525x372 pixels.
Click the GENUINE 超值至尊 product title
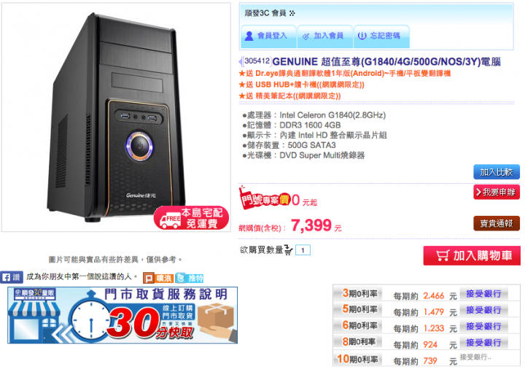click(x=386, y=61)
